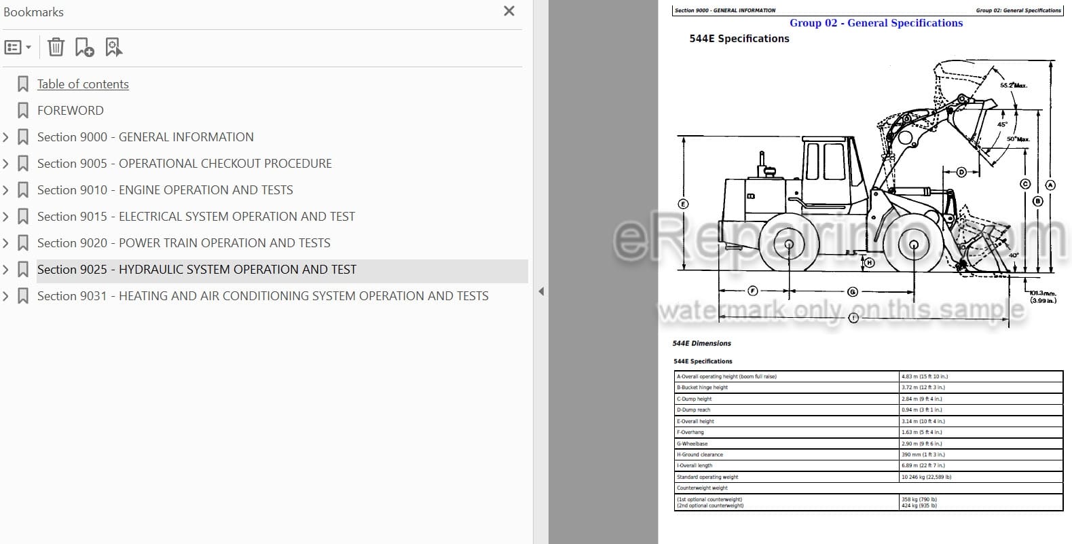Image resolution: width=1072 pixels, height=544 pixels.
Task: Collapse the navigation pane with arrow handle
Action: tap(541, 291)
